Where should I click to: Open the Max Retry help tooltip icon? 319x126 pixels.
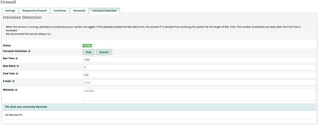pos(18,66)
